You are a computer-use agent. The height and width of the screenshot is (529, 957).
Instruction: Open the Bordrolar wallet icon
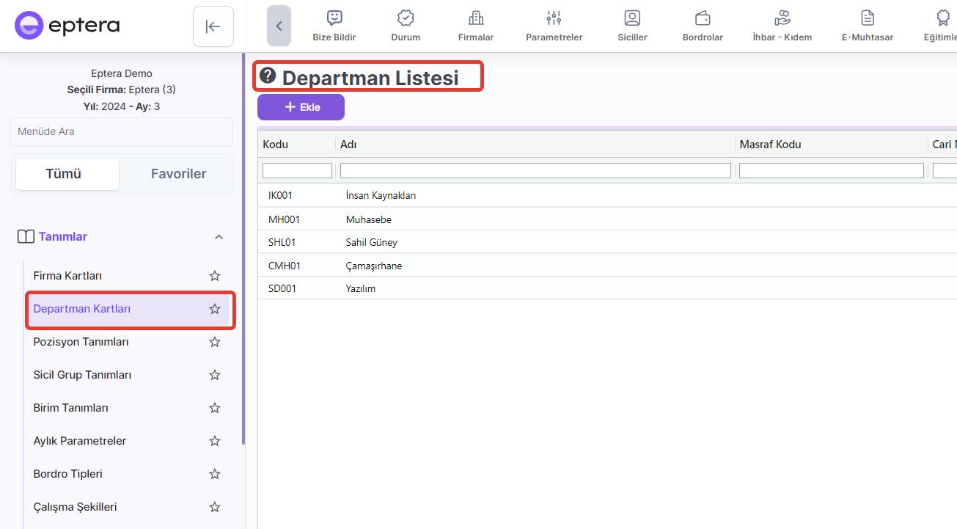coord(703,18)
